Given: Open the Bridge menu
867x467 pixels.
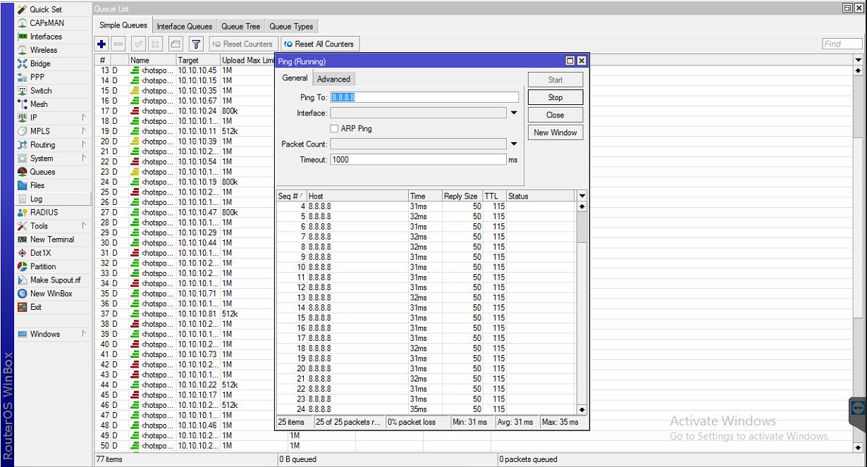Looking at the screenshot, I should pos(40,63).
